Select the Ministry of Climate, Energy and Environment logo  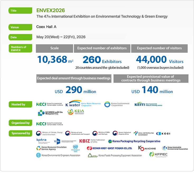coord(49,133)
